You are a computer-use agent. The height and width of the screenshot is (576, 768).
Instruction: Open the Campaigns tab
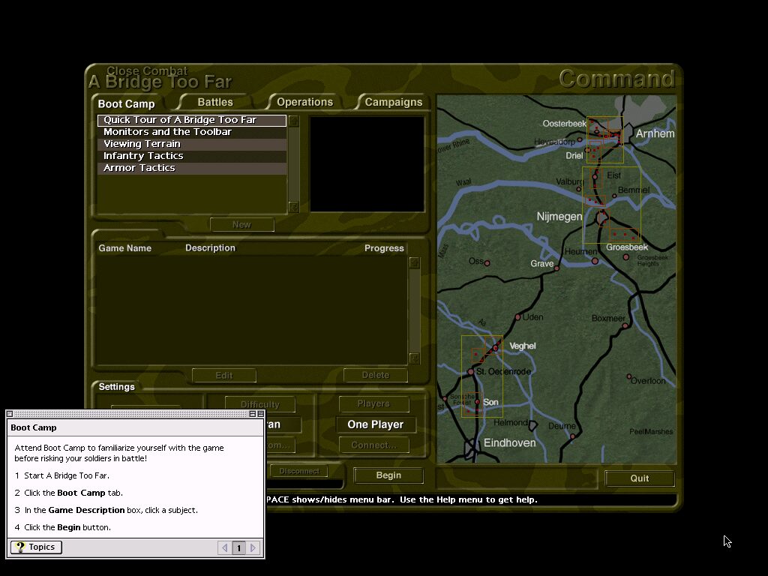click(391, 102)
